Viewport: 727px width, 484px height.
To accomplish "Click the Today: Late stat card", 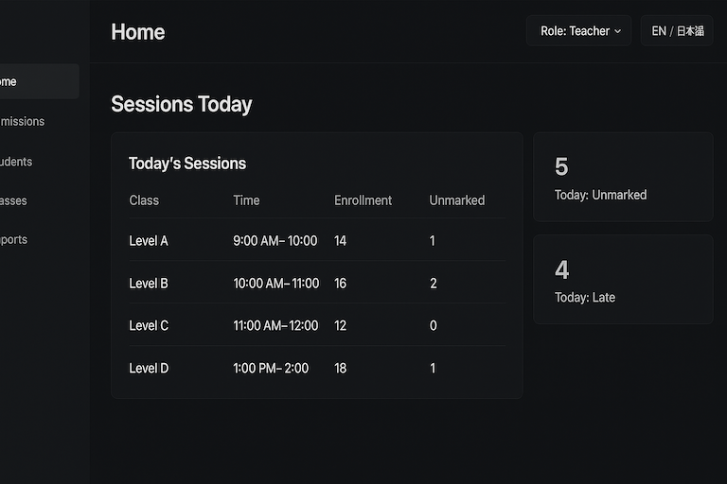I will pos(623,280).
